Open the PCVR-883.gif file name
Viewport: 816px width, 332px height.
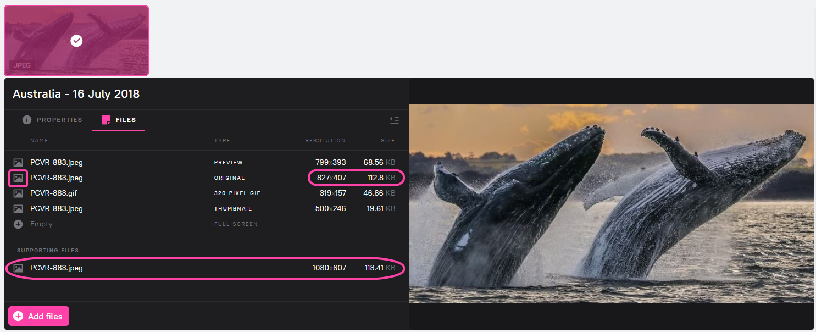(x=53, y=193)
